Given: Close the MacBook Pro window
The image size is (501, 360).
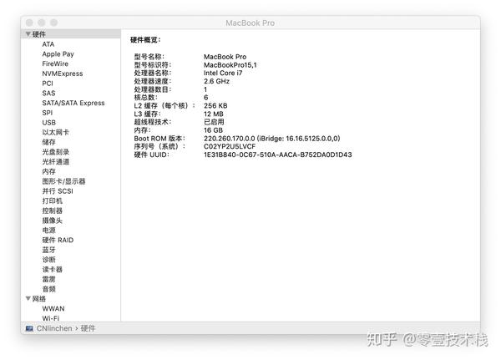Looking at the screenshot, I should point(29,23).
